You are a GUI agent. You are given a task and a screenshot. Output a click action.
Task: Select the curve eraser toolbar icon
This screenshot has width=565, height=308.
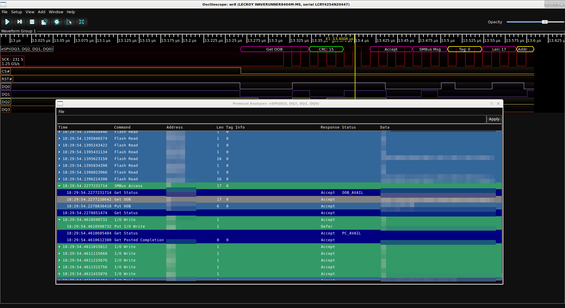pyautogui.click(x=69, y=22)
